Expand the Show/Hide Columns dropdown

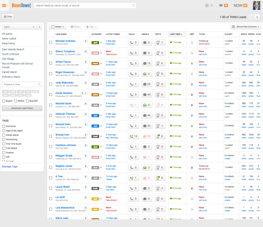pos(245,27)
